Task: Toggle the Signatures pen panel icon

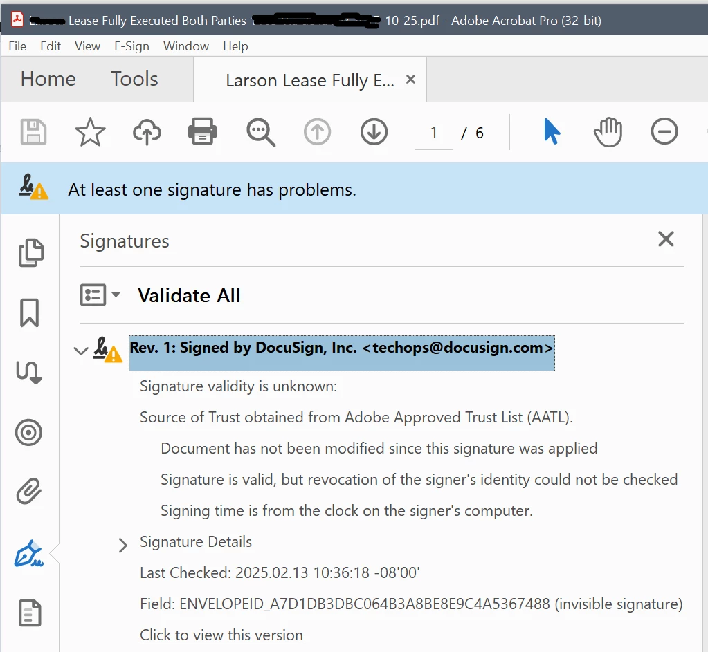Action: (x=29, y=553)
